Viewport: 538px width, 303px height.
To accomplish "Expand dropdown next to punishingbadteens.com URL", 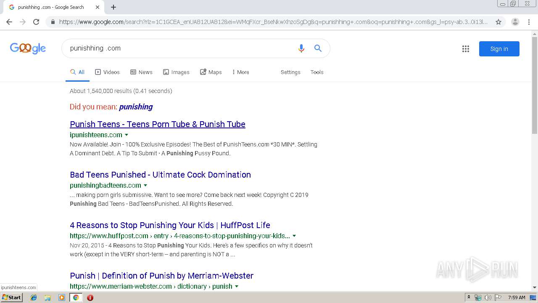I will tap(145, 186).
